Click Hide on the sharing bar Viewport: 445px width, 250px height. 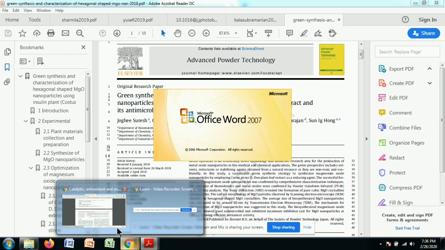(307, 227)
